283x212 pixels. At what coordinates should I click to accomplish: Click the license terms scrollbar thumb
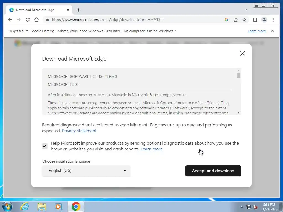239,75
